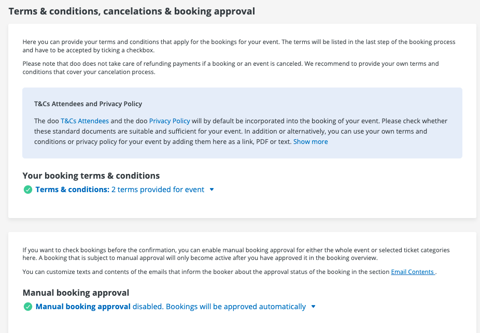This screenshot has height=333, width=480.
Task: Click the info box sentence about standard documents
Action: 241,131
